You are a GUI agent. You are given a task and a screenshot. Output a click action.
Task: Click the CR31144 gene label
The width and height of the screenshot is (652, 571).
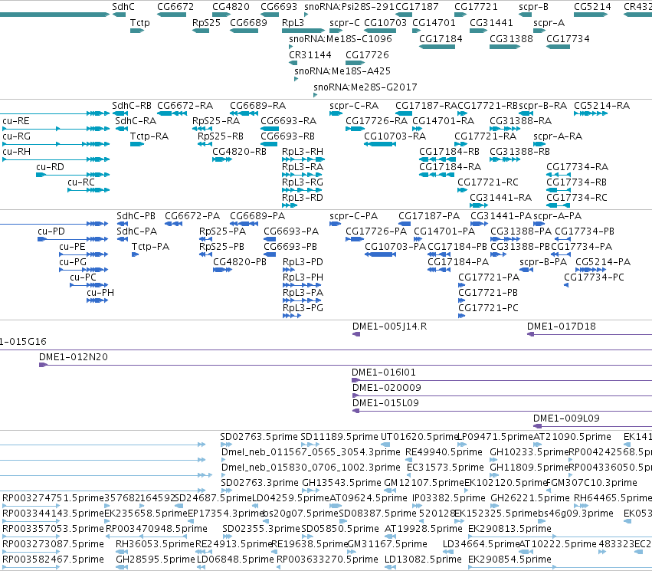pyautogui.click(x=310, y=55)
